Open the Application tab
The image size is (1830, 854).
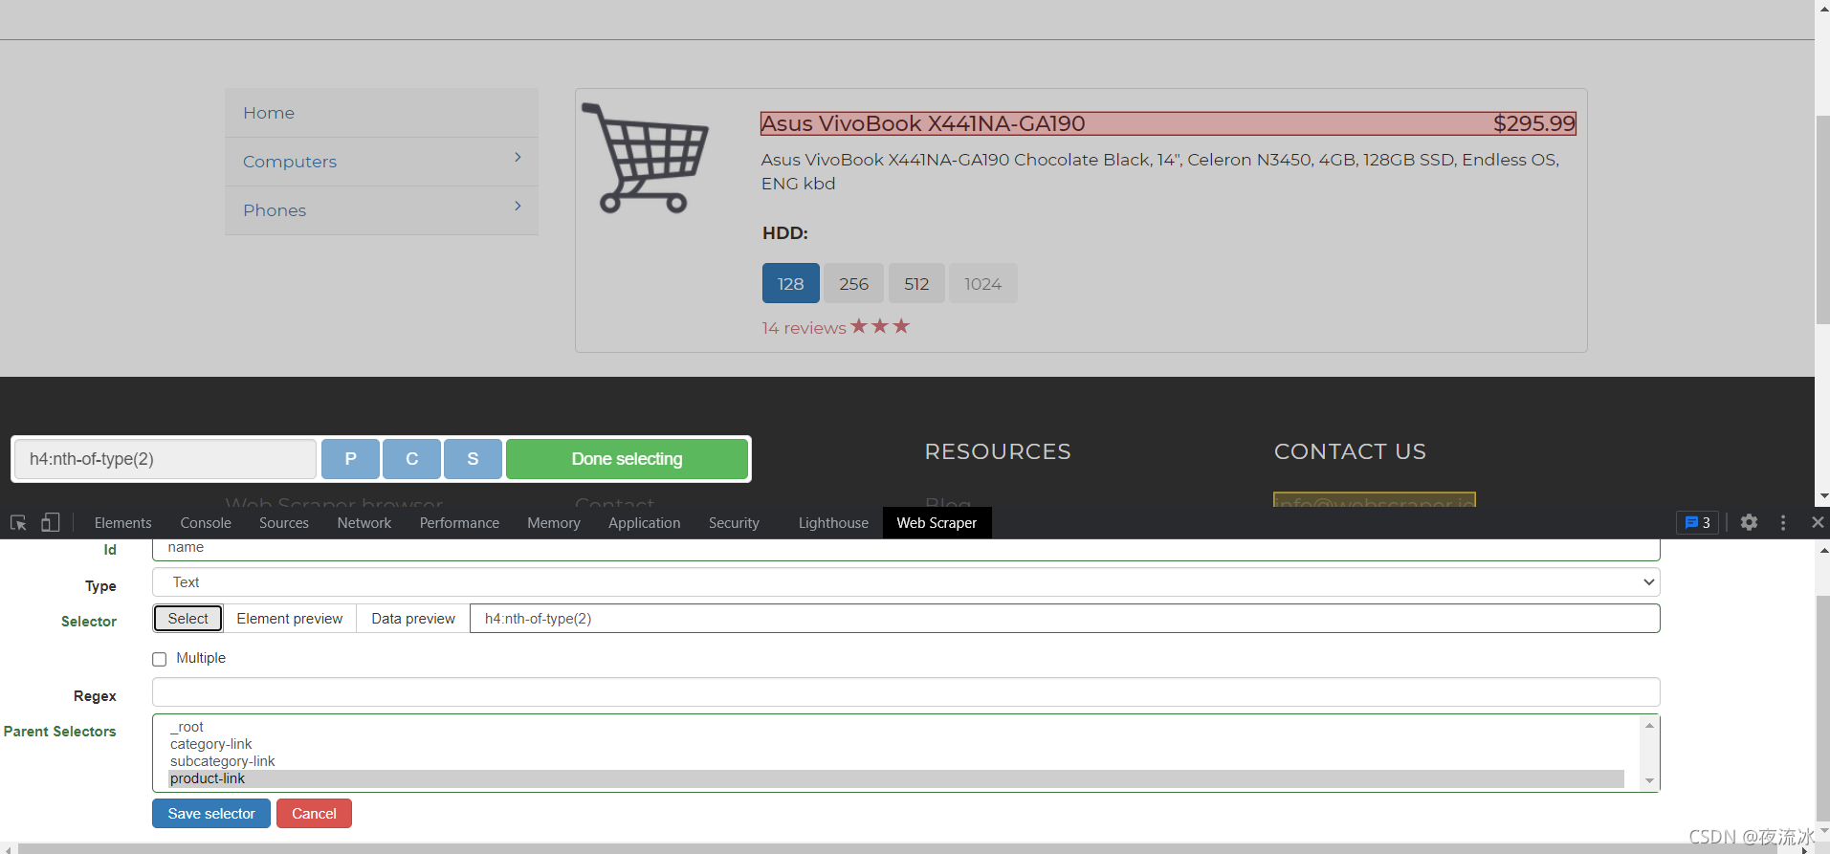645,523
